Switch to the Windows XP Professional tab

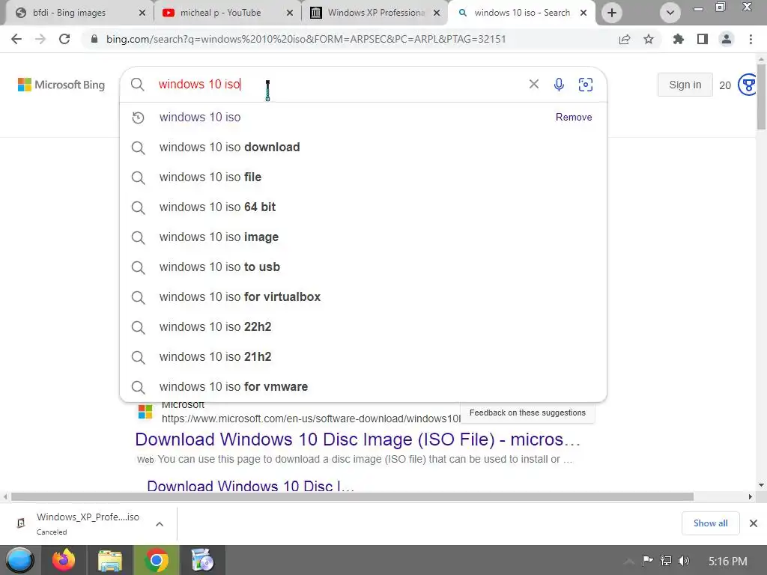point(376,13)
